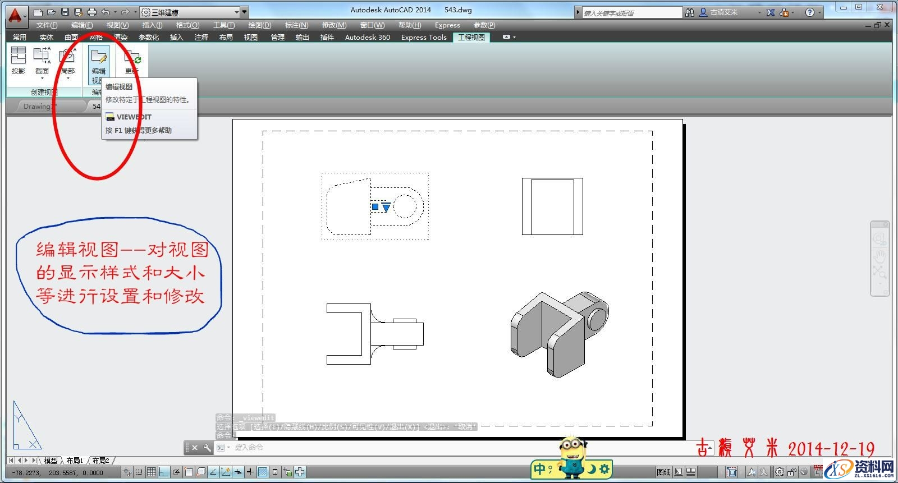Open the 格式(O) menu
The height and width of the screenshot is (483, 898).
click(187, 25)
